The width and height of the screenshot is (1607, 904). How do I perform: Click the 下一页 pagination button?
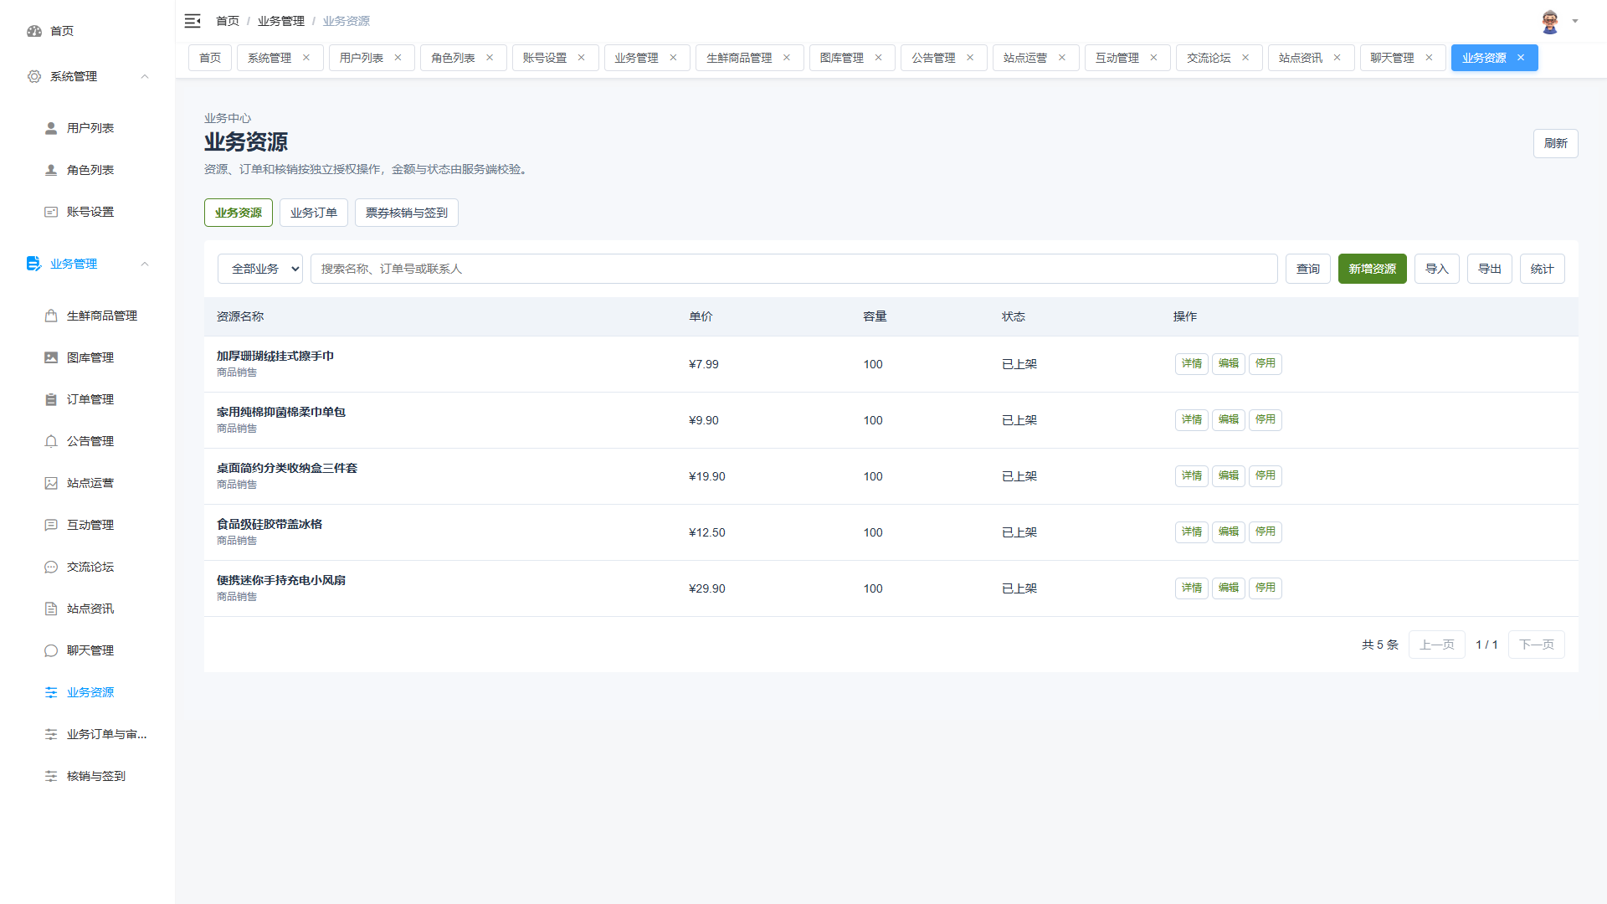[x=1537, y=645]
